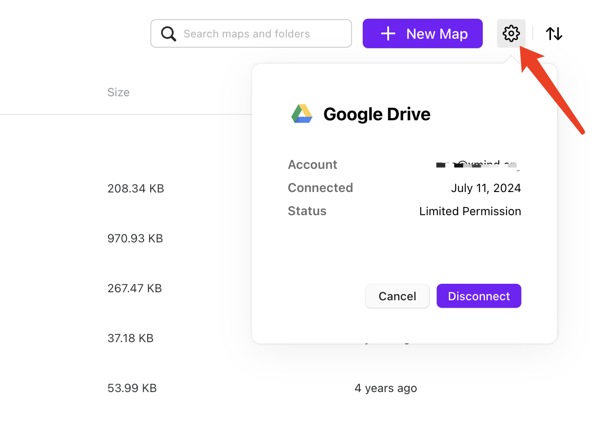Click the Account label
The image size is (605, 425).
[313, 165]
